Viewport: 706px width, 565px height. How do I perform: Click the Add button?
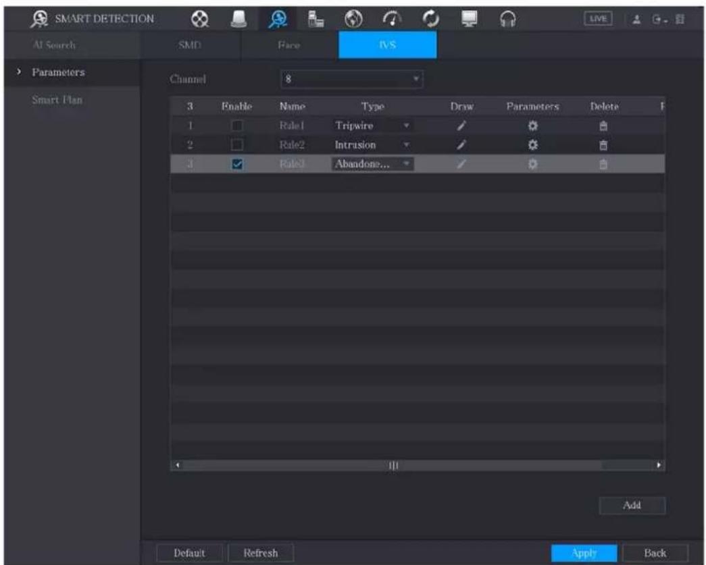click(632, 506)
